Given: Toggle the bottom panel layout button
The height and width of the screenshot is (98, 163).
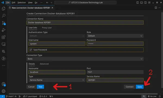Looking at the screenshot, I should click(141, 2).
